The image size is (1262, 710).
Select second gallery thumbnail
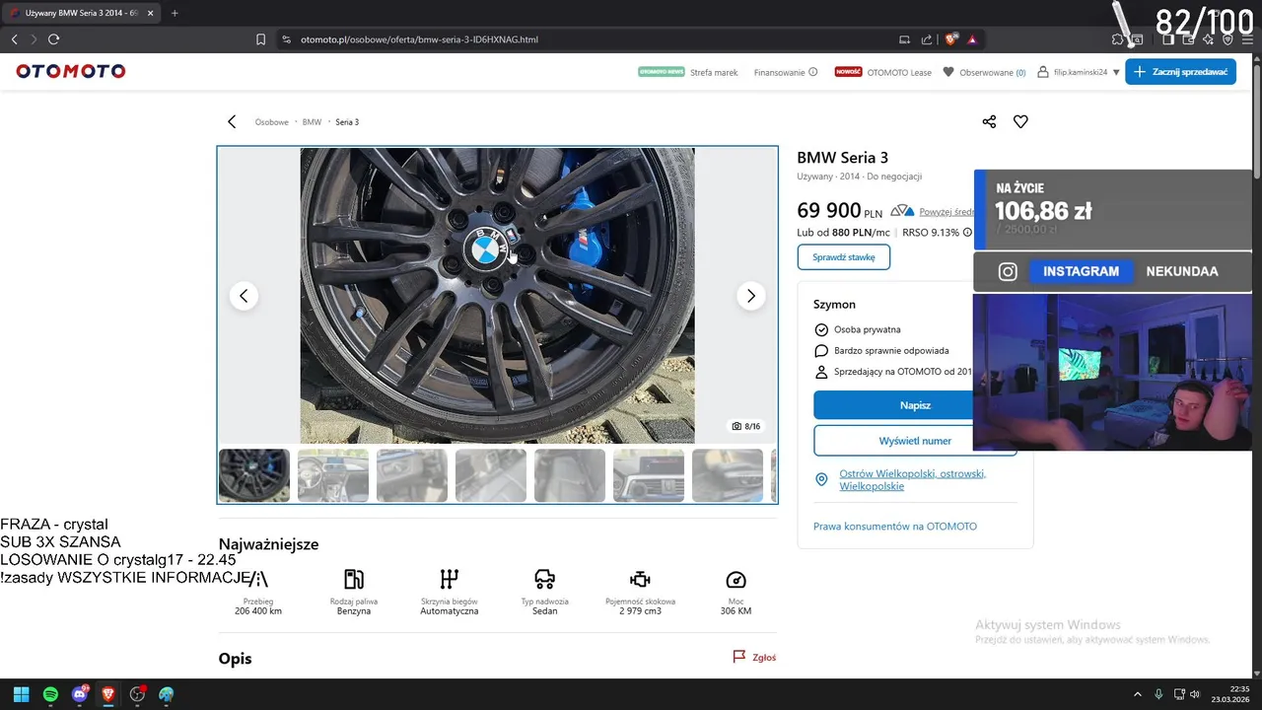pos(333,475)
